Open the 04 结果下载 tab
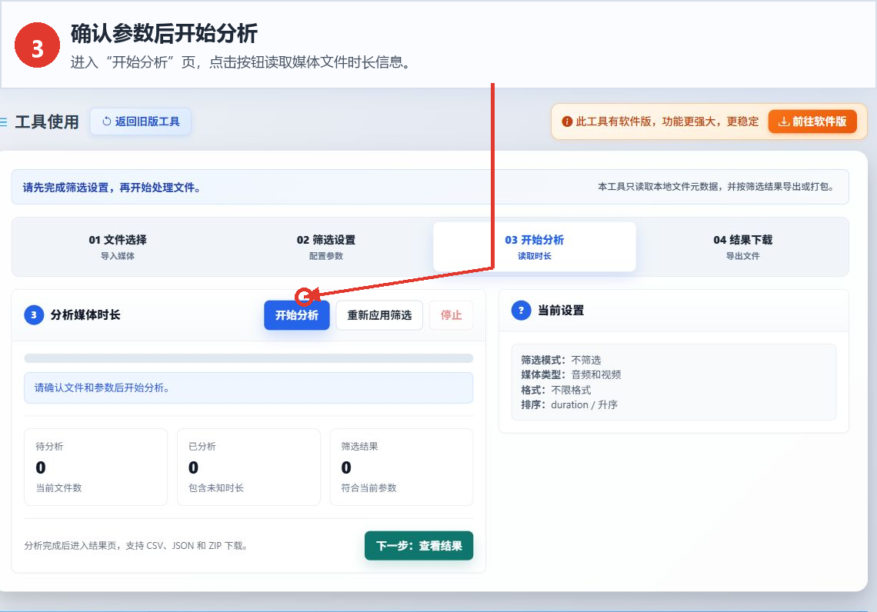The image size is (877, 612). (743, 247)
